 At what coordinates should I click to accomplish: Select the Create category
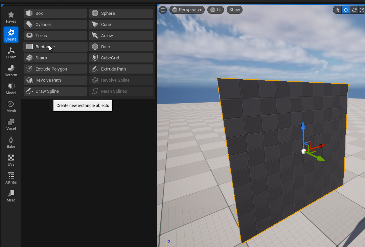(11, 35)
